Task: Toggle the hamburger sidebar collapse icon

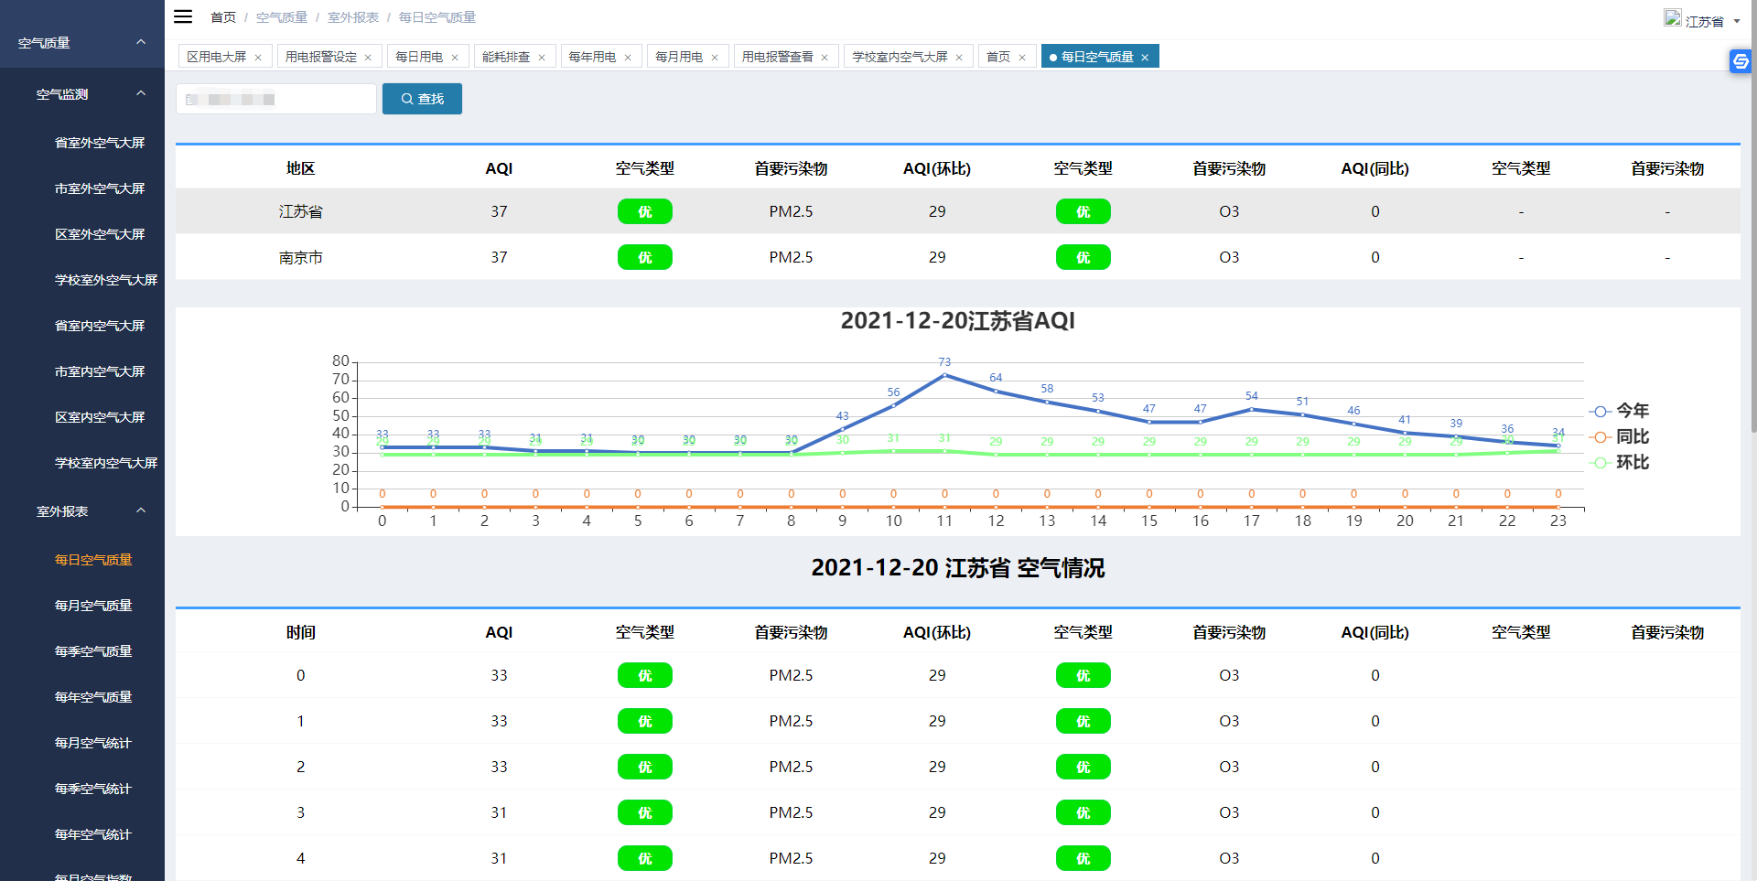Action: pyautogui.click(x=183, y=16)
